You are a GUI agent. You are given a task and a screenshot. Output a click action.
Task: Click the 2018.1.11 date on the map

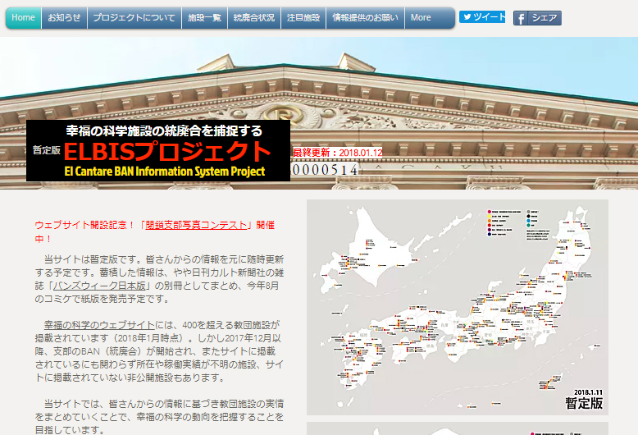coord(588,392)
